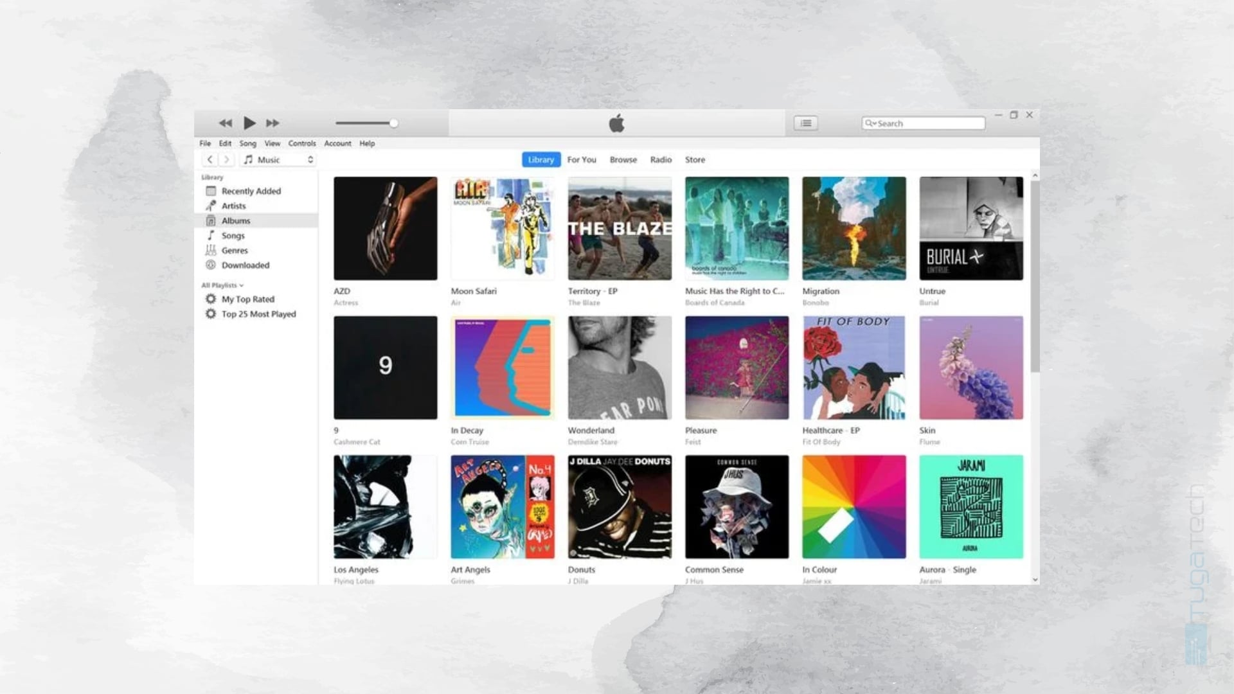Open The Blaze Territory EP cover
The image size is (1234, 694).
click(620, 228)
